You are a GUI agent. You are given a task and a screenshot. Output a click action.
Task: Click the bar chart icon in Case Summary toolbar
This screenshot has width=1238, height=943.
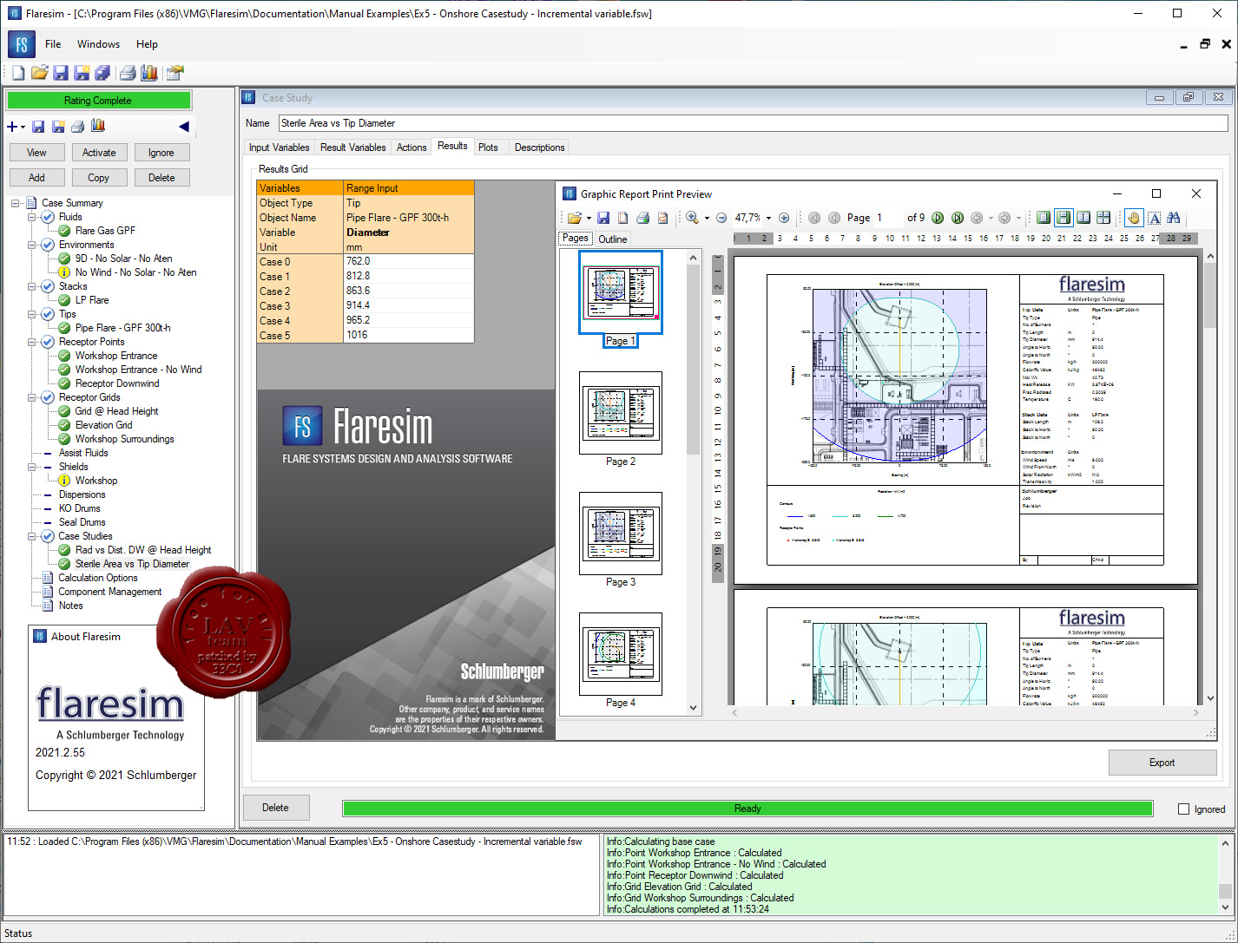(x=98, y=127)
